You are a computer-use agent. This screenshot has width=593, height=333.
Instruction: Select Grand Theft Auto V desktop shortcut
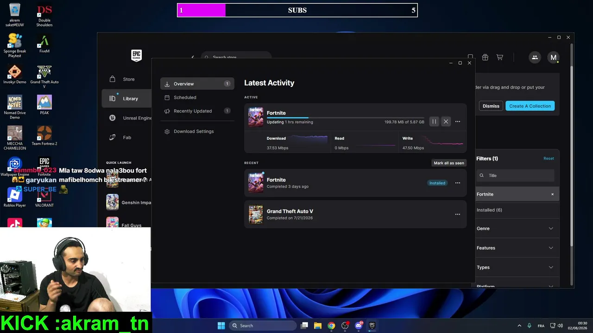tap(44, 76)
